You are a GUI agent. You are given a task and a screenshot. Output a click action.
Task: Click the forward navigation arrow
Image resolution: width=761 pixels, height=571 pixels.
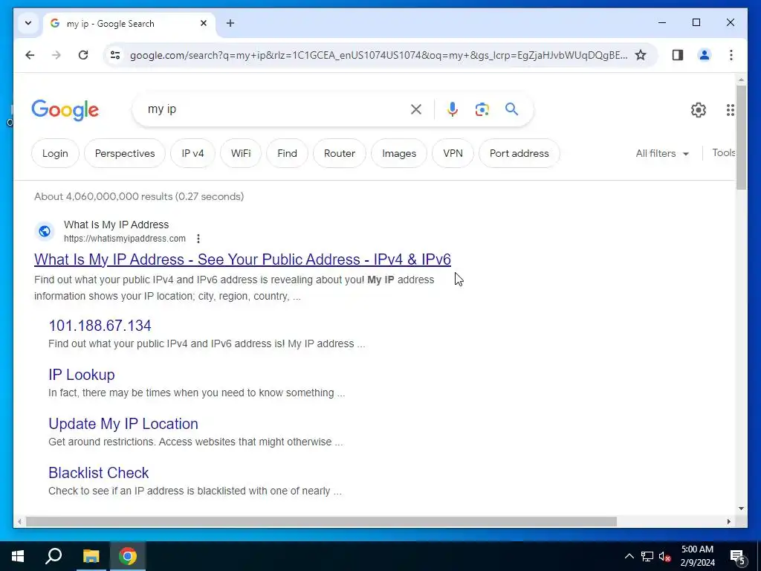(x=56, y=55)
